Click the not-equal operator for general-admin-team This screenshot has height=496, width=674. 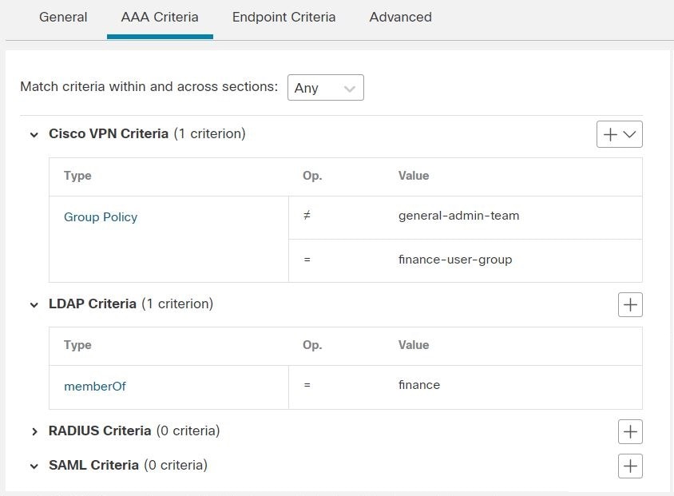[x=307, y=216]
